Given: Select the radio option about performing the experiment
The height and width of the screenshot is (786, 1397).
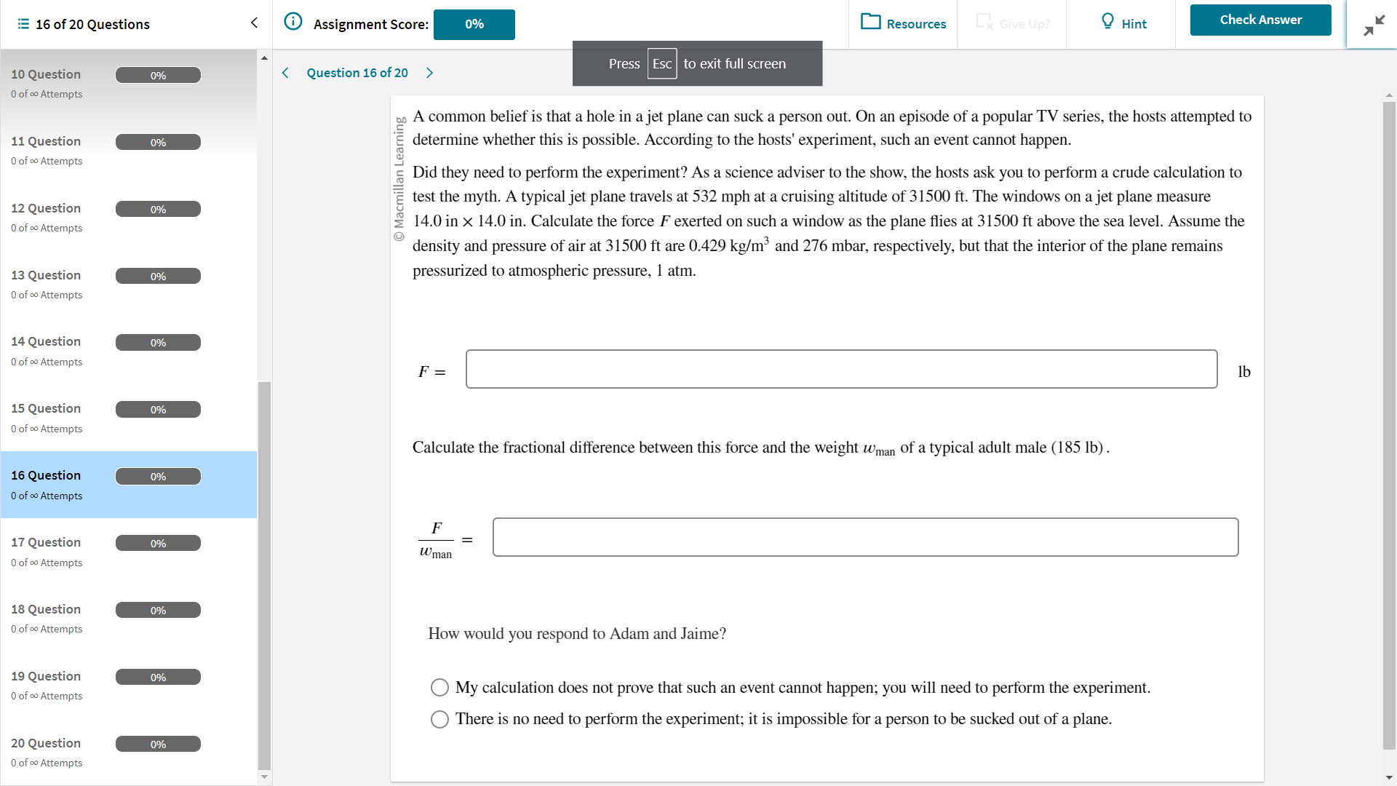Looking at the screenshot, I should tap(439, 687).
